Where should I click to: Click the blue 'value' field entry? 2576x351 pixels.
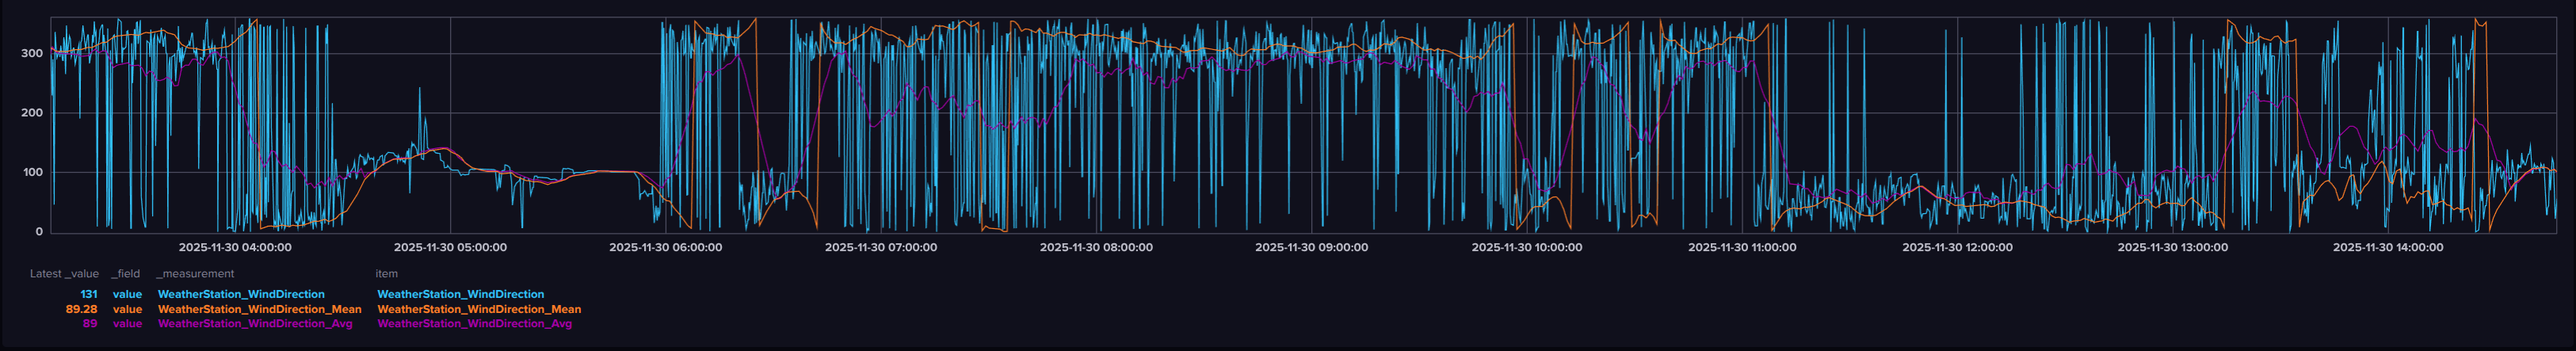(127, 294)
